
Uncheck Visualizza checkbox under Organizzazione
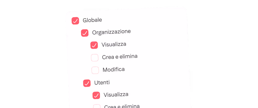[x=94, y=45]
